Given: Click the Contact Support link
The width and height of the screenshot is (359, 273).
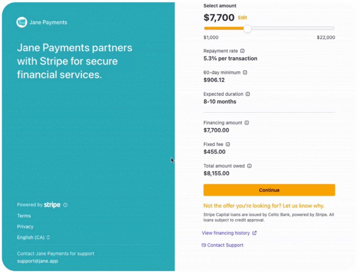Looking at the screenshot, I should [x=225, y=245].
